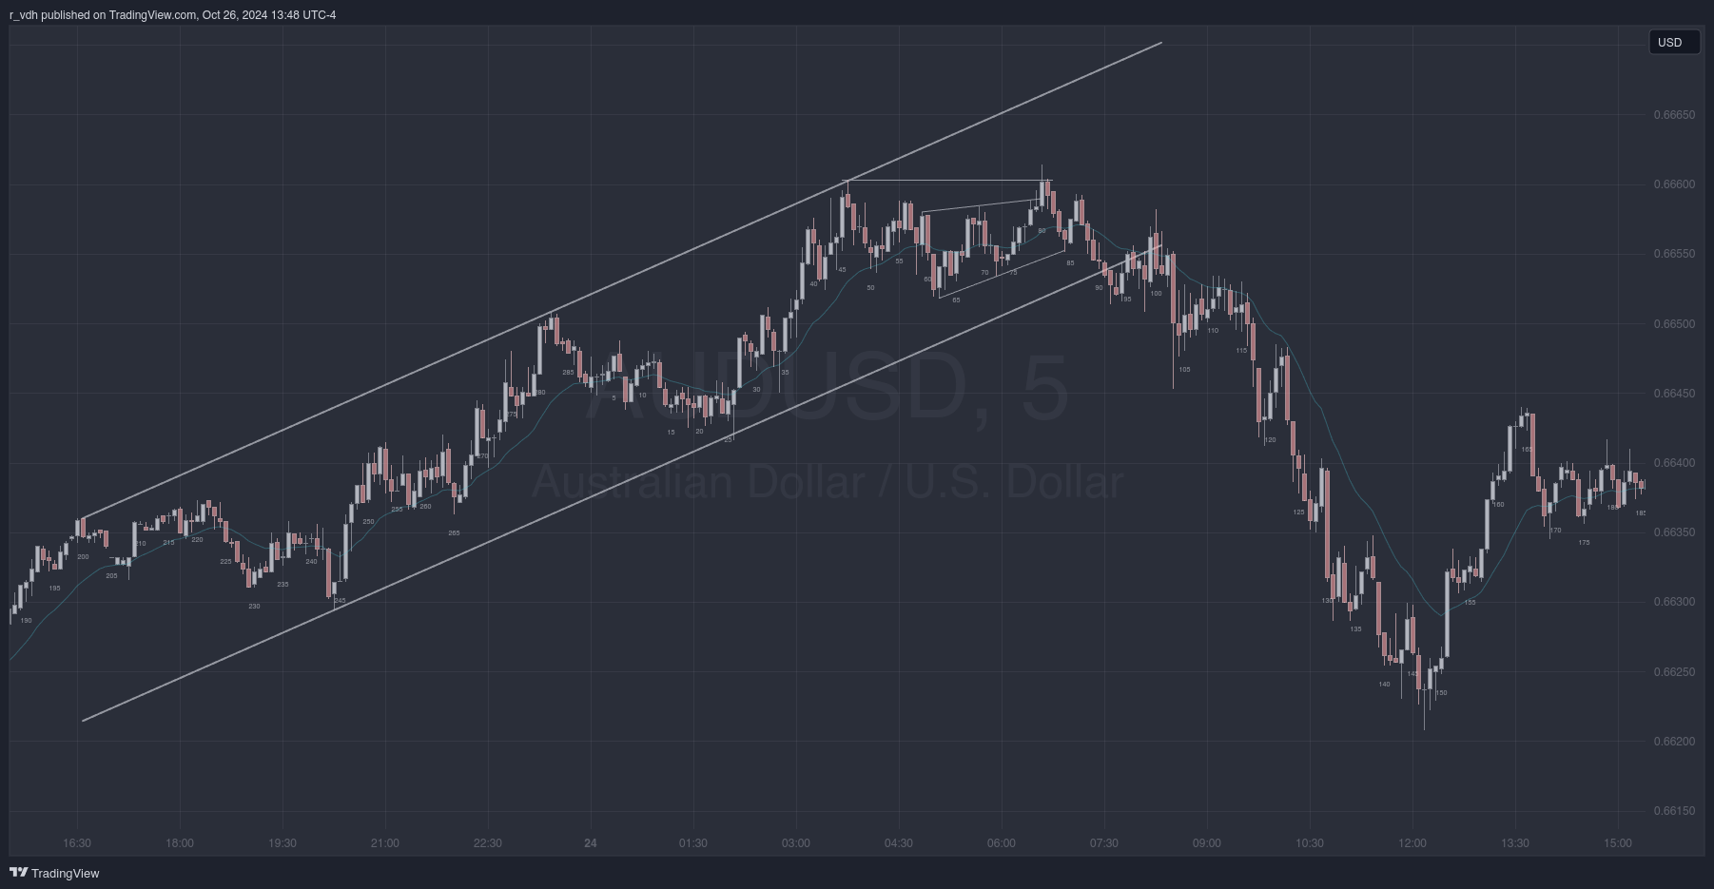Click the 0.66400 price scale label
Image resolution: width=1714 pixels, height=889 pixels.
pyautogui.click(x=1674, y=463)
